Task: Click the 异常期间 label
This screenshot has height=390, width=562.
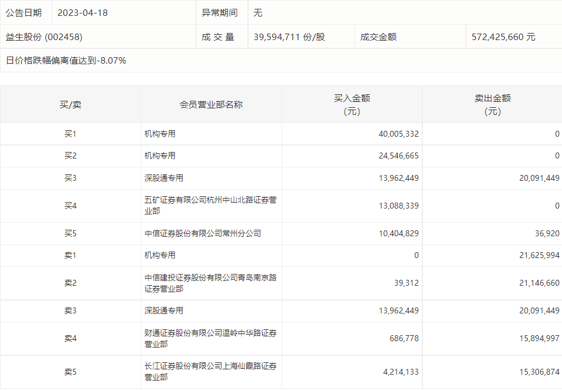Action: pos(220,13)
